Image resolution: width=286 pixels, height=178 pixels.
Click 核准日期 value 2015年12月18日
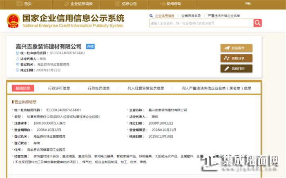[161, 136]
